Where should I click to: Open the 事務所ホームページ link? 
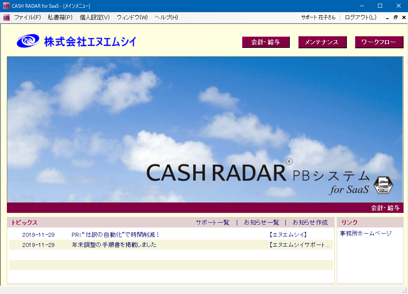[365, 233]
